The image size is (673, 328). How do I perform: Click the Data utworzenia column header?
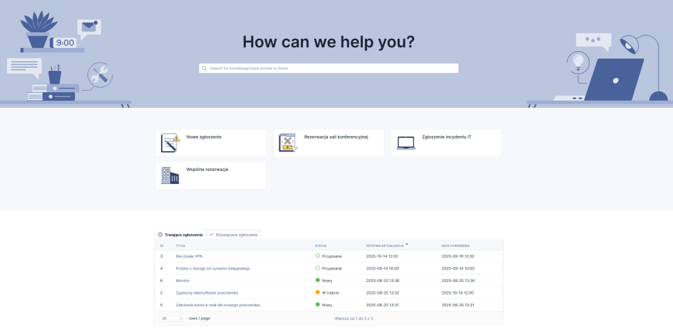[455, 246]
